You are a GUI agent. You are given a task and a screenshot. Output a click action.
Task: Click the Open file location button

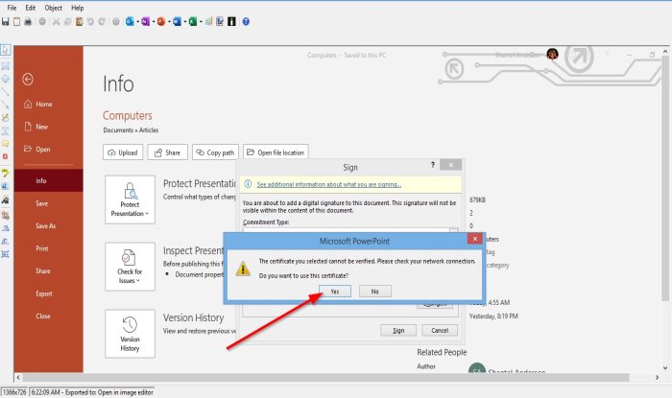click(276, 152)
